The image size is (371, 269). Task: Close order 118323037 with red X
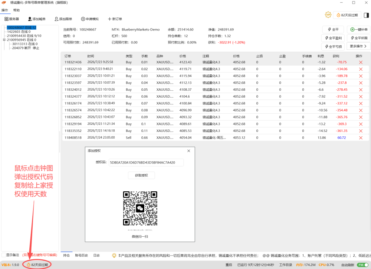[361, 76]
